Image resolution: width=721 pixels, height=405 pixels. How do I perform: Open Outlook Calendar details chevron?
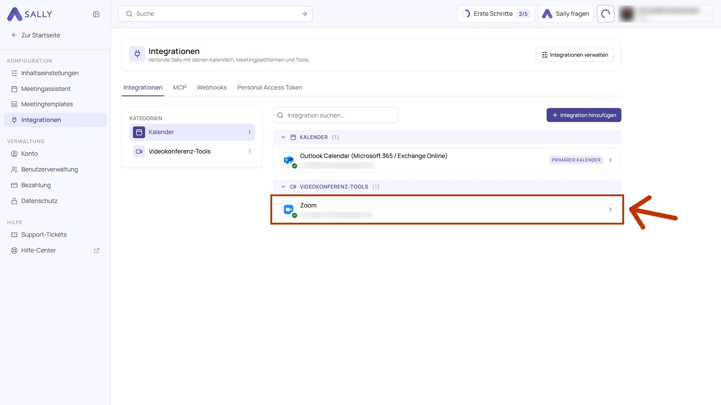click(x=611, y=160)
